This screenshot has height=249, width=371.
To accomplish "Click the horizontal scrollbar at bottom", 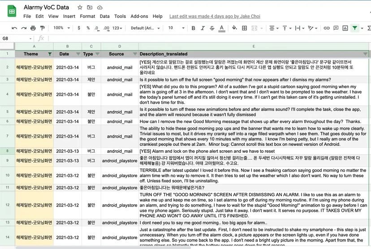I will (103, 248).
